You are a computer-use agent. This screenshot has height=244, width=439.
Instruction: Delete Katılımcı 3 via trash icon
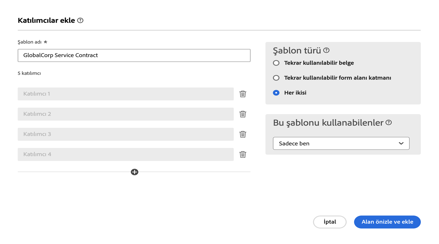pyautogui.click(x=243, y=134)
